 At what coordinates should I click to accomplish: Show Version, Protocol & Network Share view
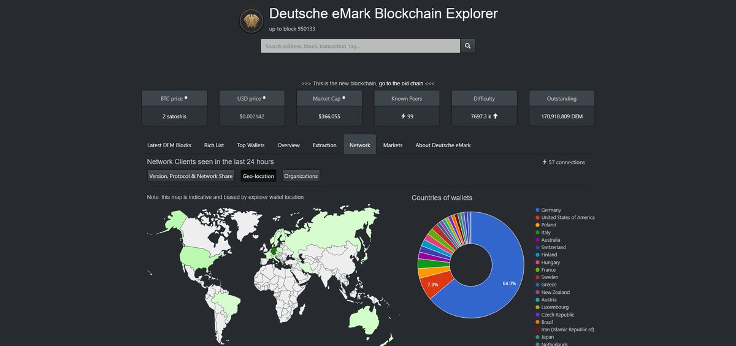[x=191, y=176]
